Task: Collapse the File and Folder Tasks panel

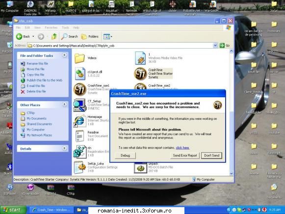Action: pyautogui.click(x=65, y=55)
